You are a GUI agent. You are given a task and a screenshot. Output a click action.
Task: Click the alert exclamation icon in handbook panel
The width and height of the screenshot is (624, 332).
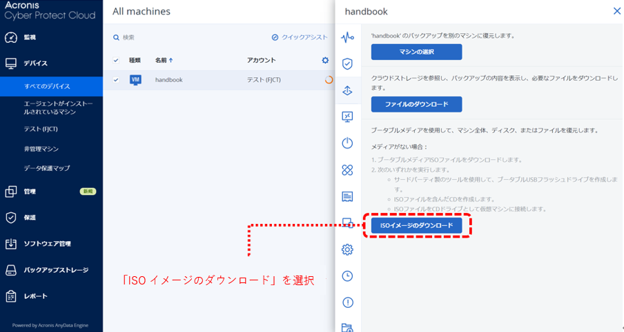tap(347, 302)
